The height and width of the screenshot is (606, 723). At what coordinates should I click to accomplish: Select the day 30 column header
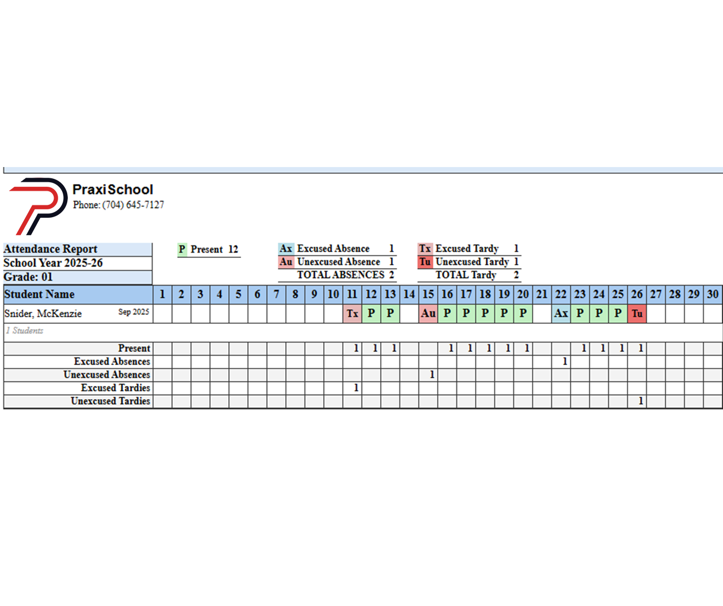(713, 295)
